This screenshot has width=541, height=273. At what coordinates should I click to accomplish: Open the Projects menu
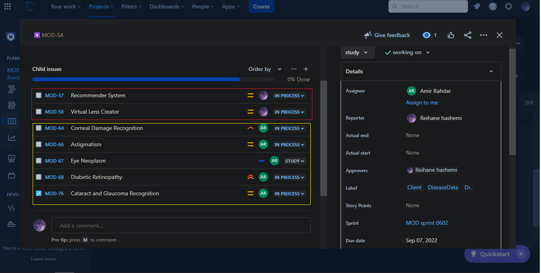(x=101, y=6)
